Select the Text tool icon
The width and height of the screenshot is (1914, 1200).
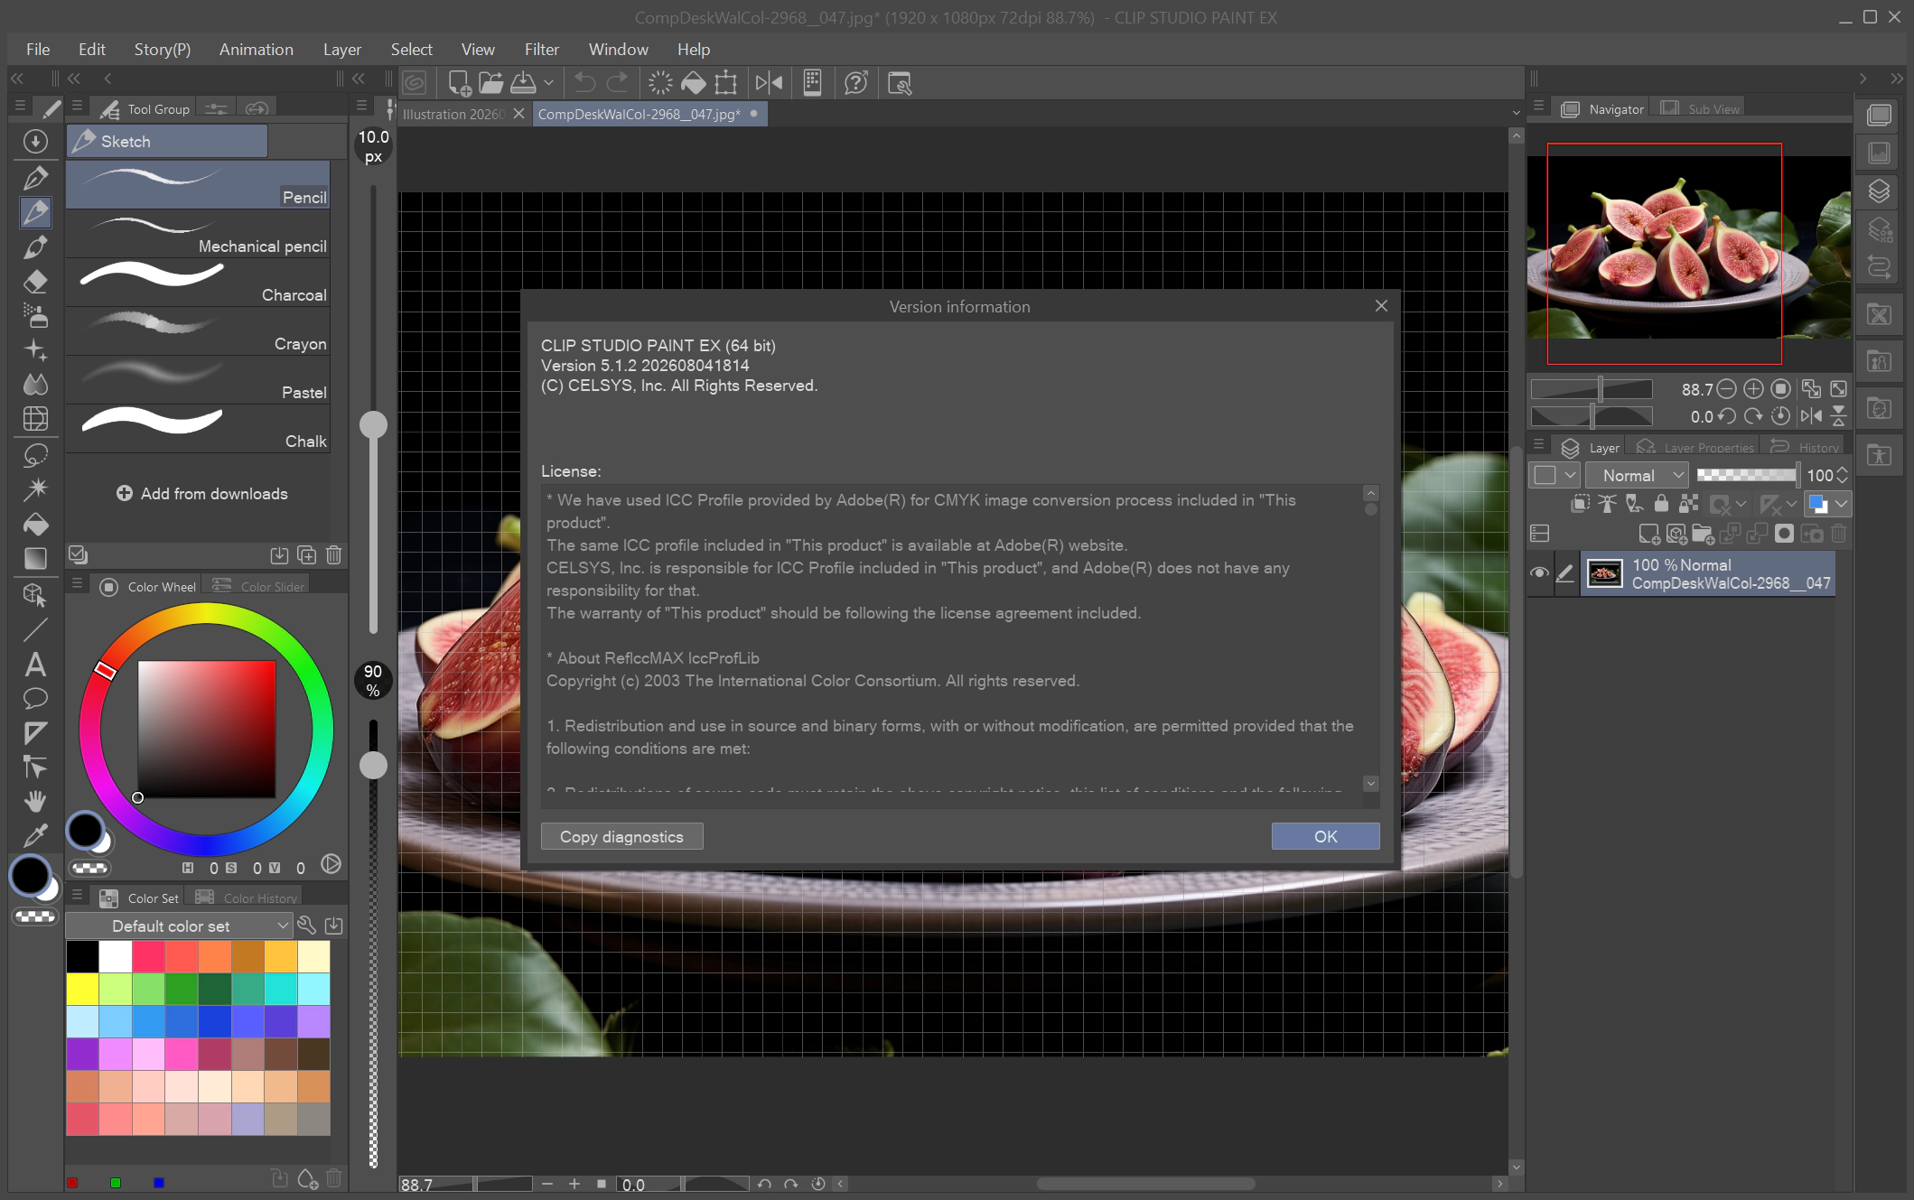pyautogui.click(x=35, y=665)
